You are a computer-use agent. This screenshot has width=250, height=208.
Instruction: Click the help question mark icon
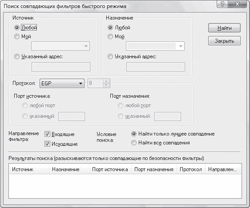222,4
